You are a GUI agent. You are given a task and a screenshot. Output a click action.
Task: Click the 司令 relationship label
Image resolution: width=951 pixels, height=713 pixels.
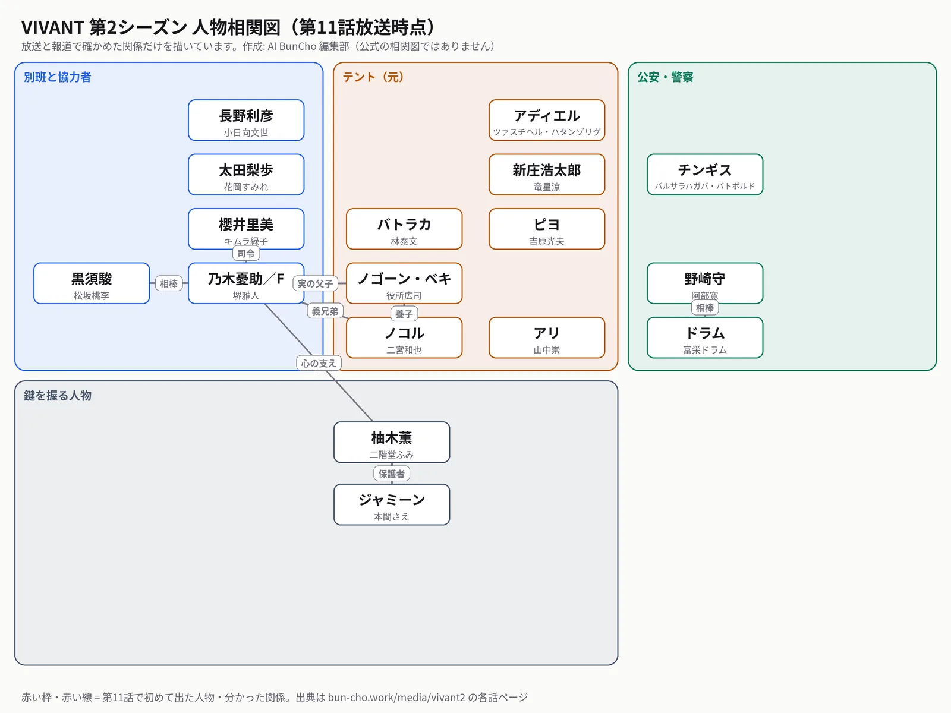(x=246, y=254)
